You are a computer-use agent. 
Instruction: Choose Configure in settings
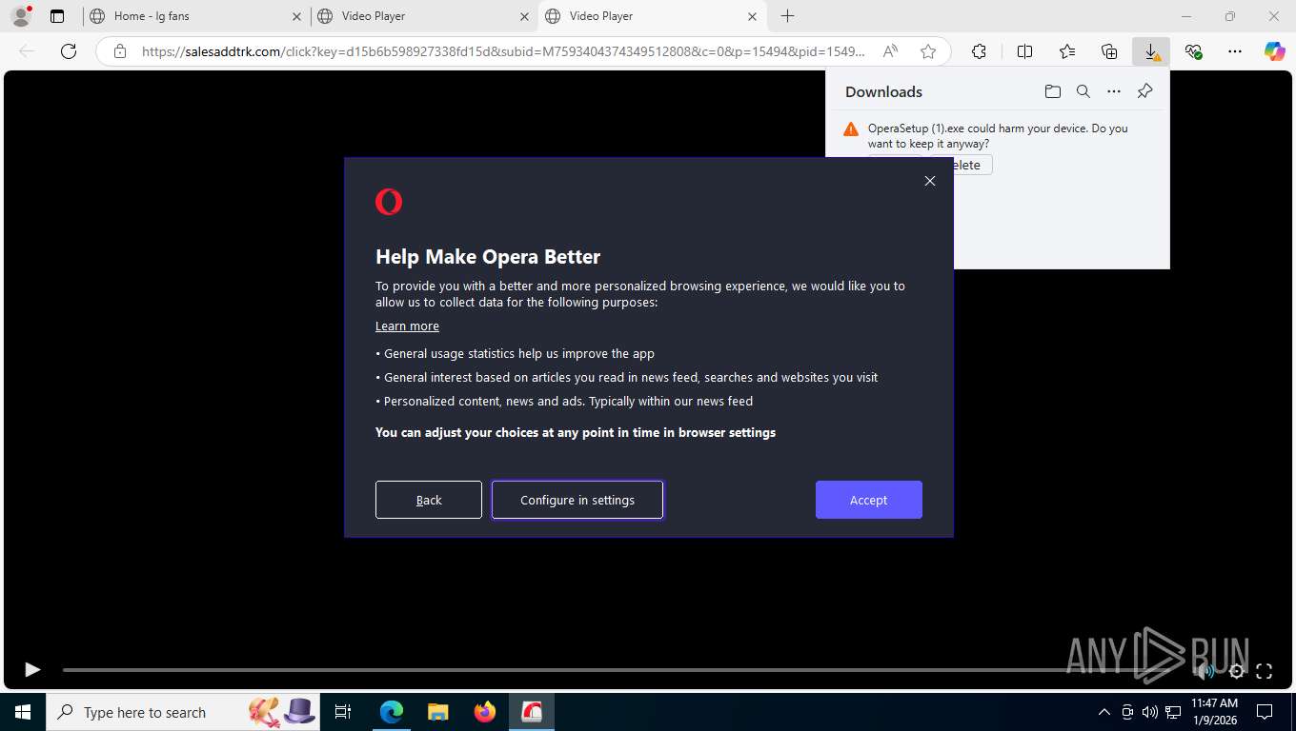tap(577, 500)
